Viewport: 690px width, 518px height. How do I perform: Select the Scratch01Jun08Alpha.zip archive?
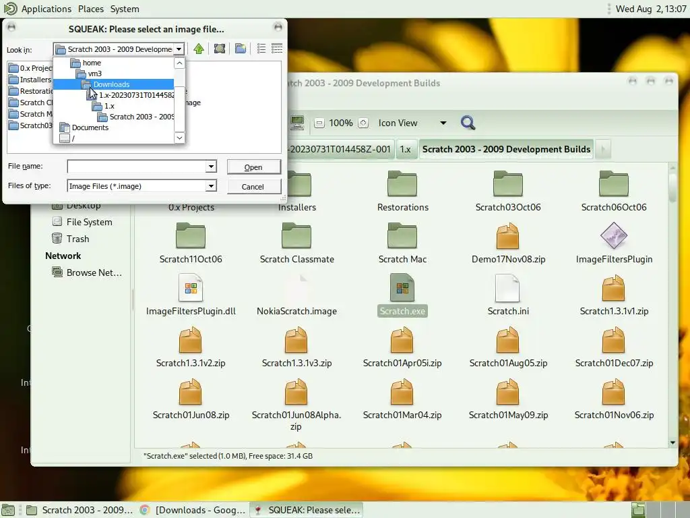[296, 392]
